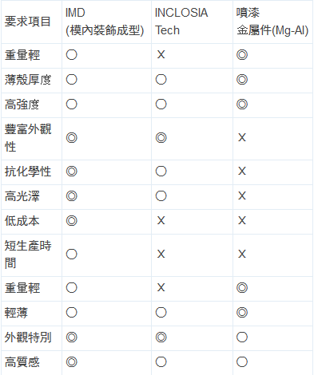Click the circle under IMD for 薄殼厚度
The height and width of the screenshot is (375, 314).
pos(72,80)
